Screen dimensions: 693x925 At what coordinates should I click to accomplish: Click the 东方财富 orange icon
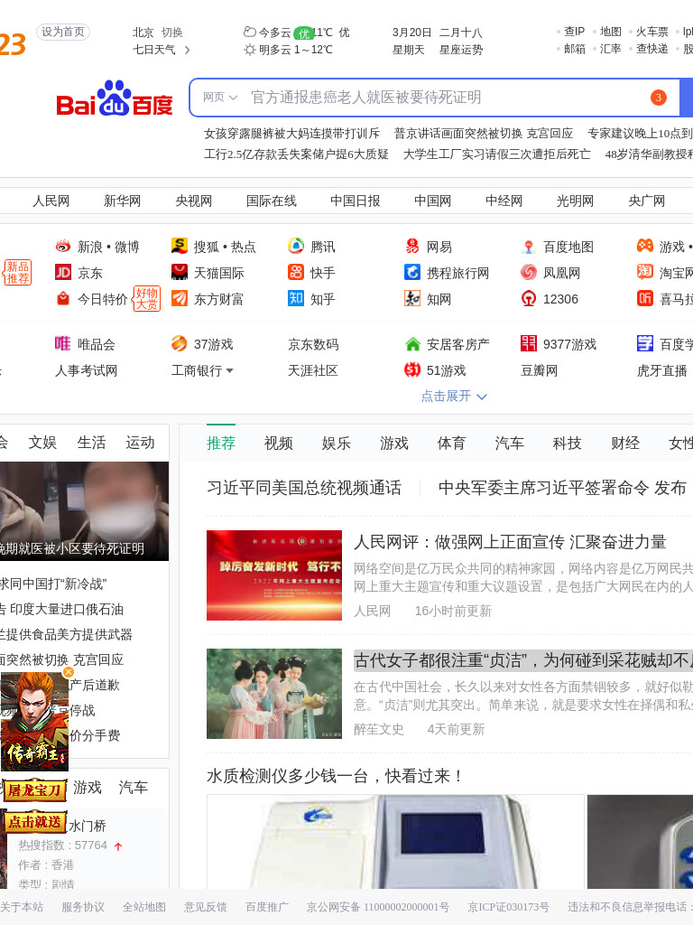click(180, 298)
